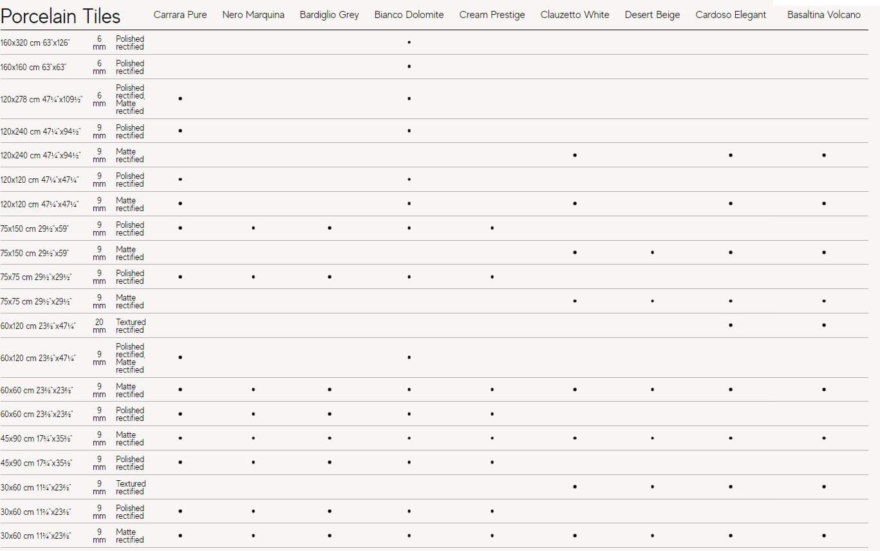This screenshot has height=551, width=880.
Task: Click Bianco Dolomite dot in 60x120 cm 9 mm row
Action: tap(409, 357)
